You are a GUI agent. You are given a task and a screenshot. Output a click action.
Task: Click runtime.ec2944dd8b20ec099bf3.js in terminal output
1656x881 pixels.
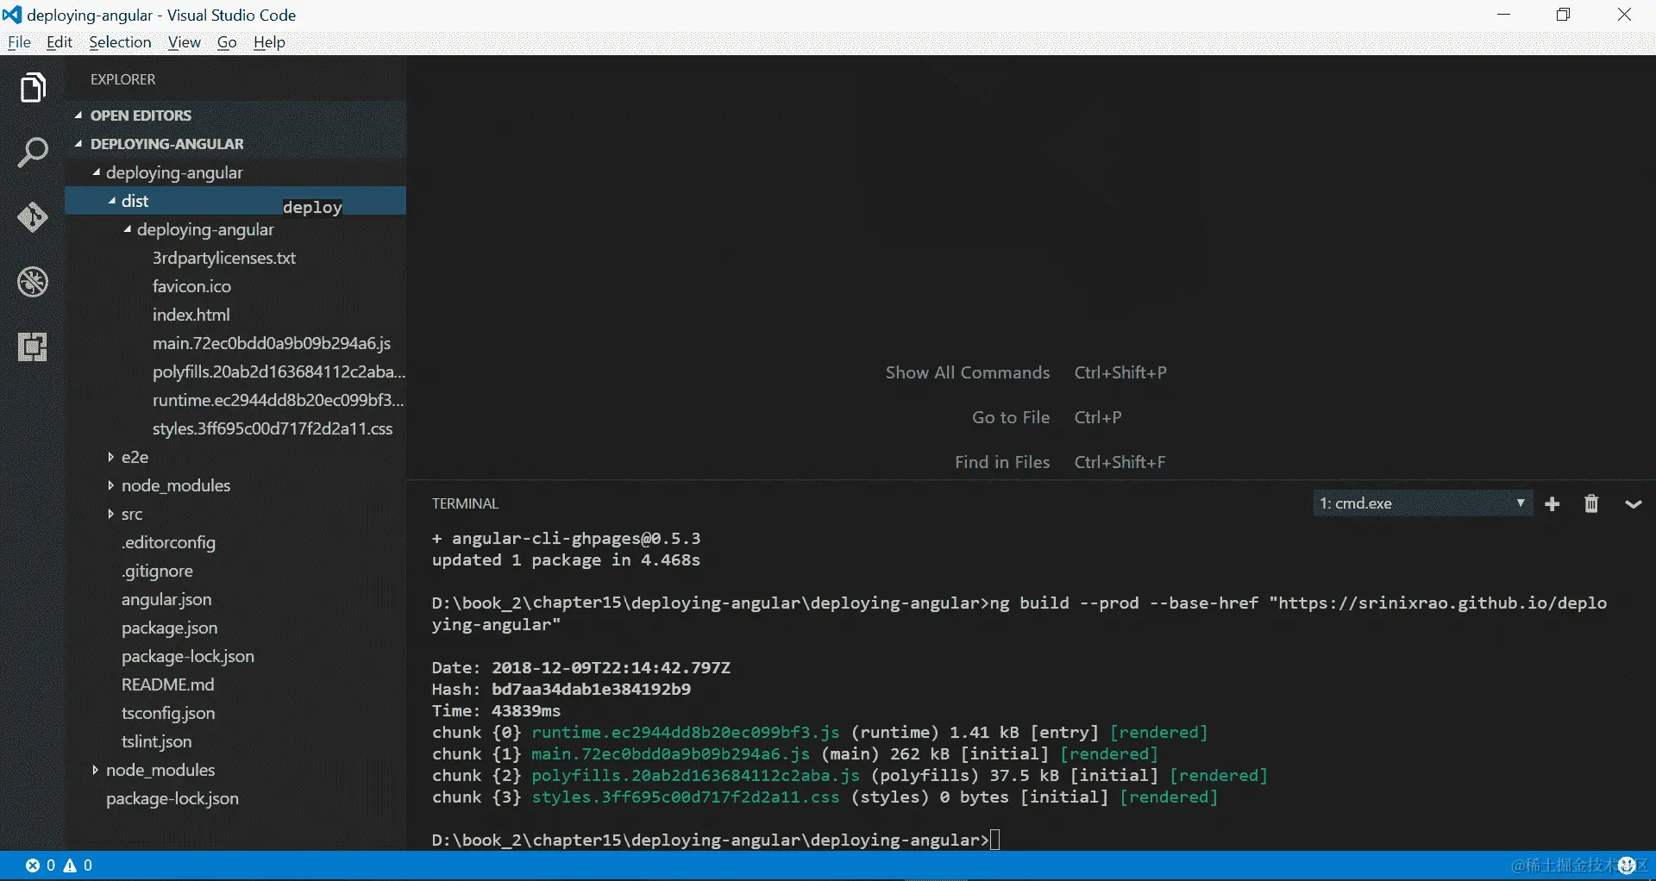pos(686,732)
